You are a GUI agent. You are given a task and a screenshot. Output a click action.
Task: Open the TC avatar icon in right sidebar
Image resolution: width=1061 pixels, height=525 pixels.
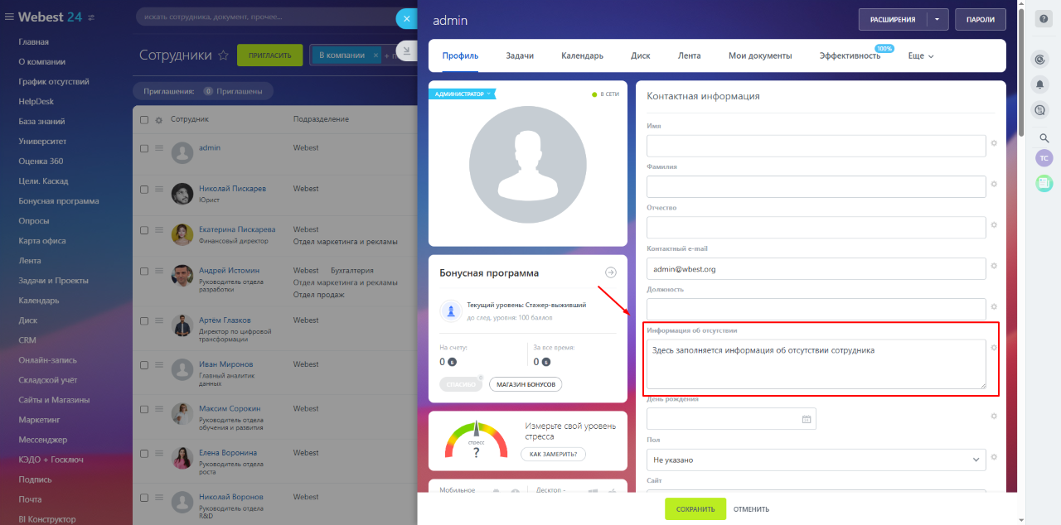[x=1044, y=157]
